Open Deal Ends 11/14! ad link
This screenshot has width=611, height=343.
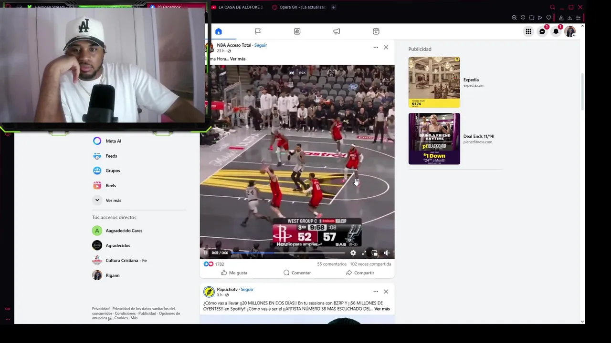click(479, 137)
